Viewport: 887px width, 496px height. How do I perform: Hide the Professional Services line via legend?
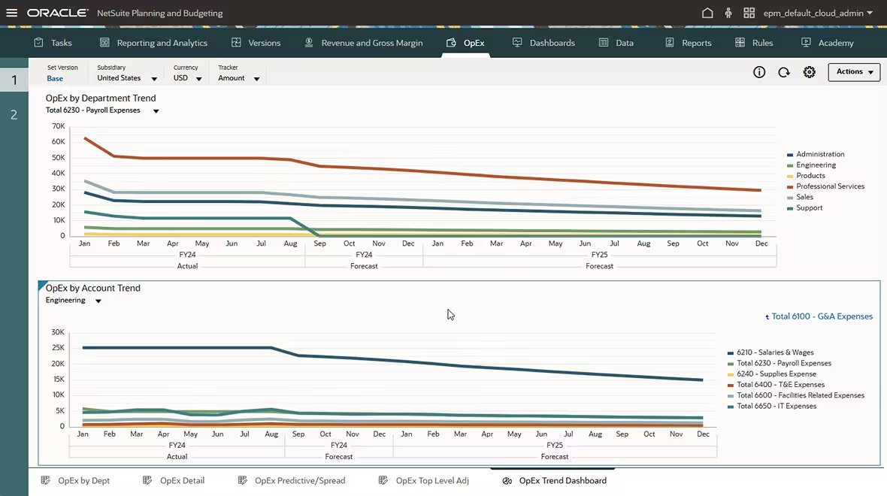pyautogui.click(x=830, y=186)
